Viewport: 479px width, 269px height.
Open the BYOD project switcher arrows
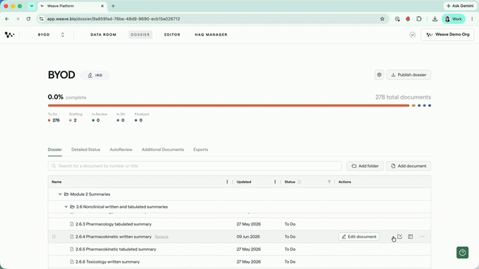click(x=63, y=34)
